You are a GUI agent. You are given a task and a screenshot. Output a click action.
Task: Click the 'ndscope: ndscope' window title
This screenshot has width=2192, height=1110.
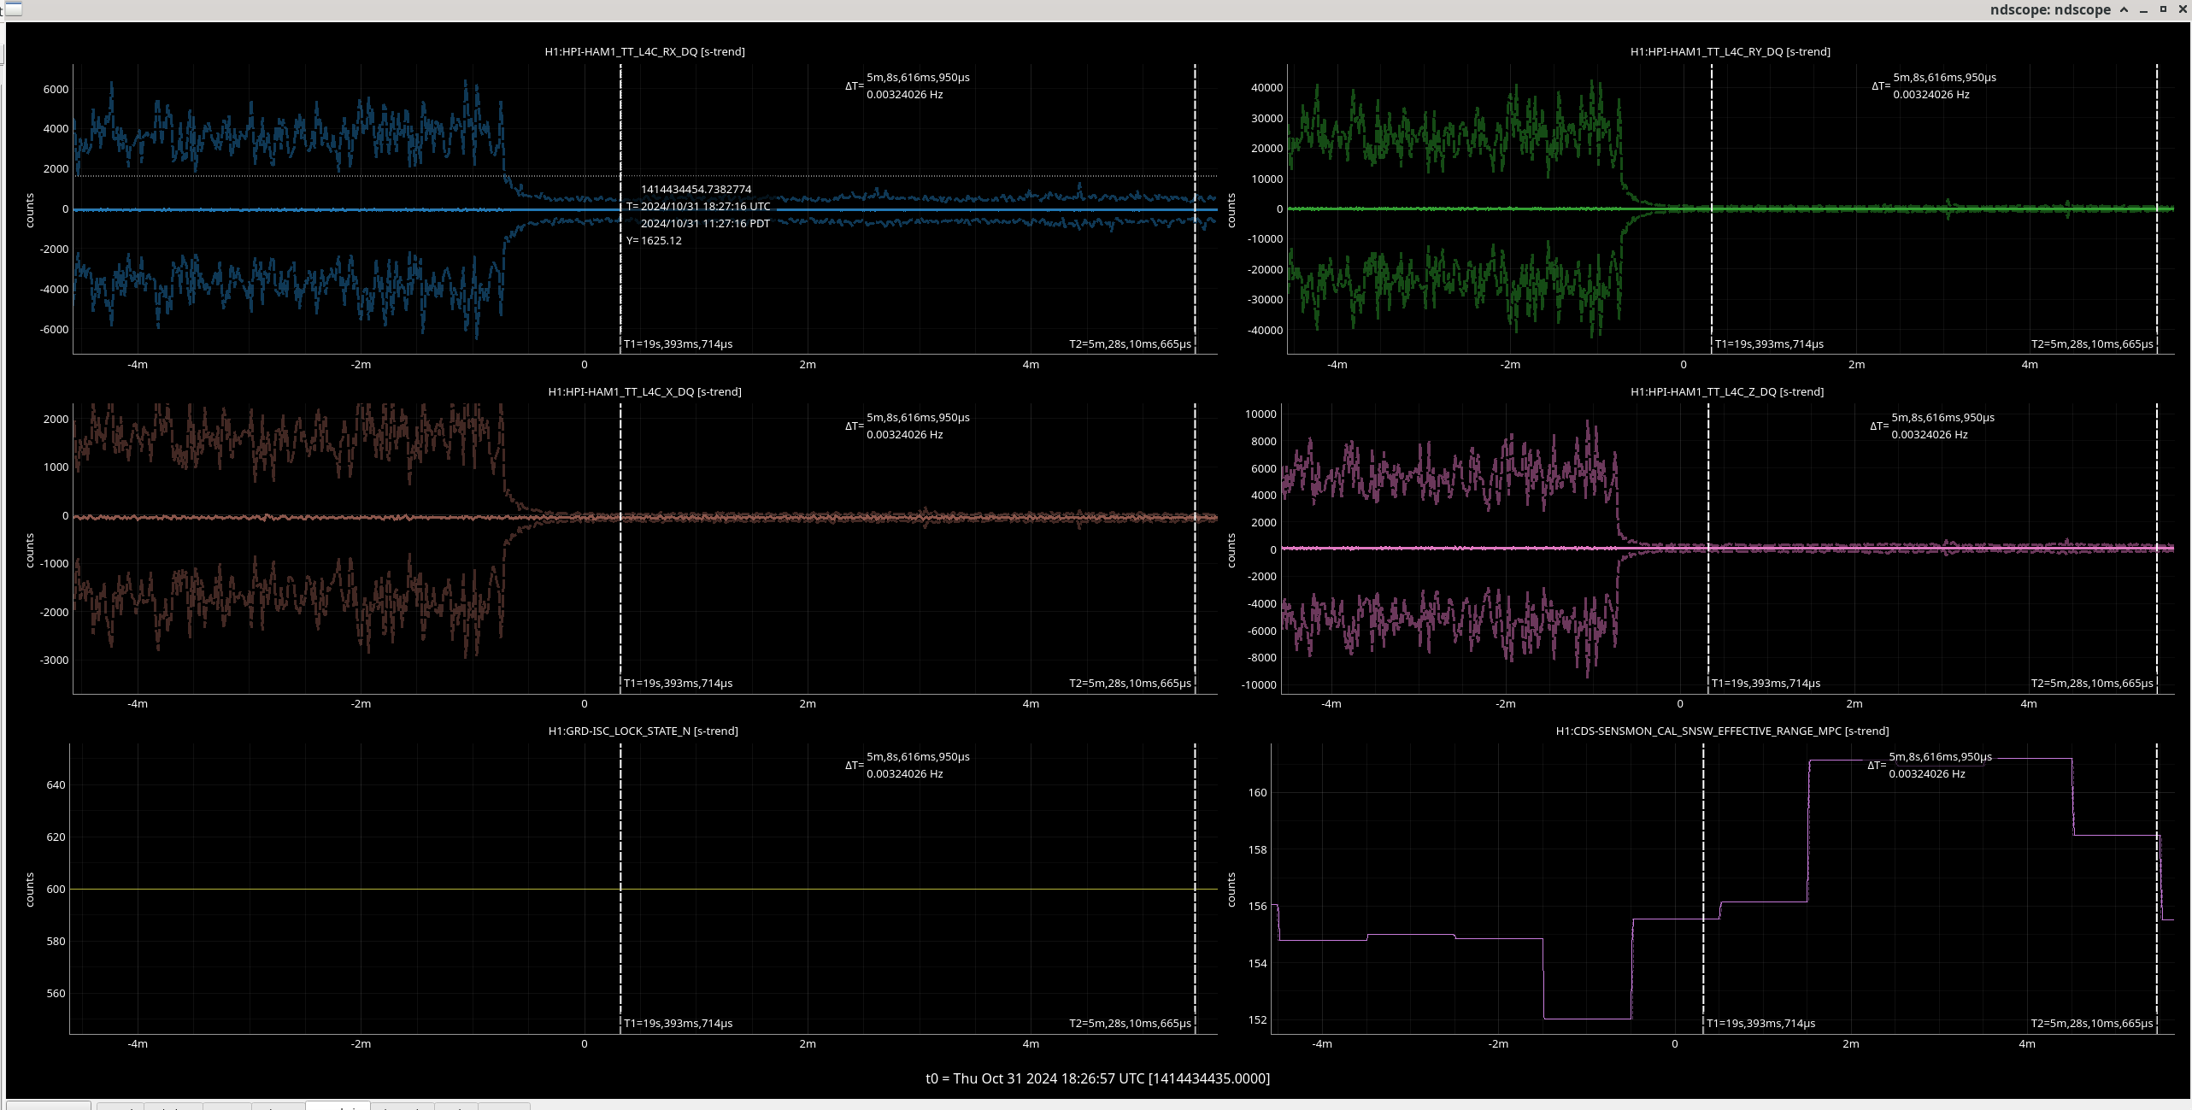(x=2049, y=9)
